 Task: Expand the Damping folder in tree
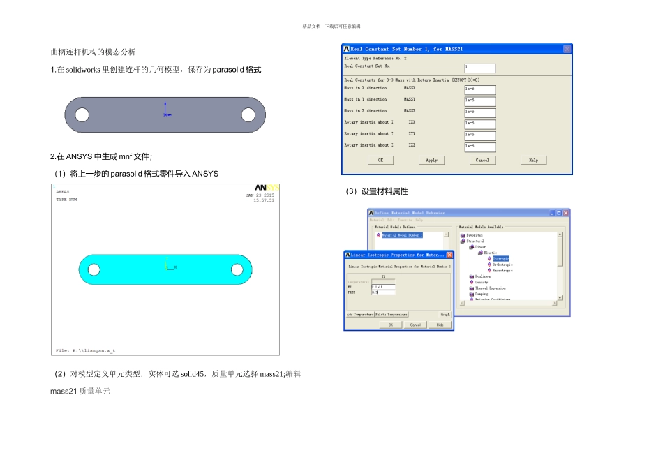481,294
